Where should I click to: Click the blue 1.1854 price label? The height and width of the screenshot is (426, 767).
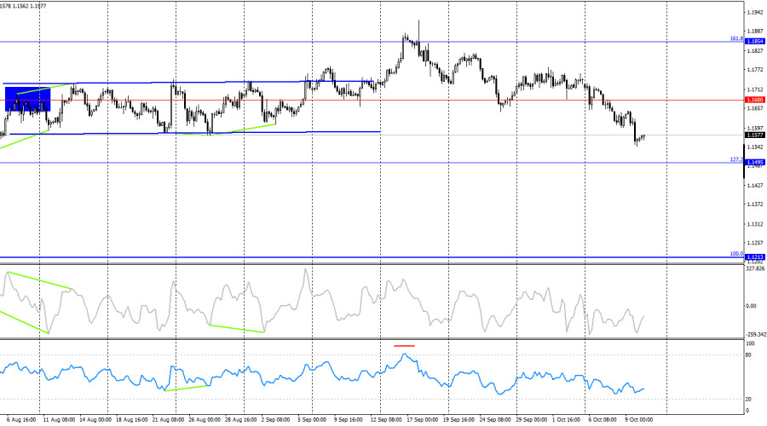pos(754,41)
